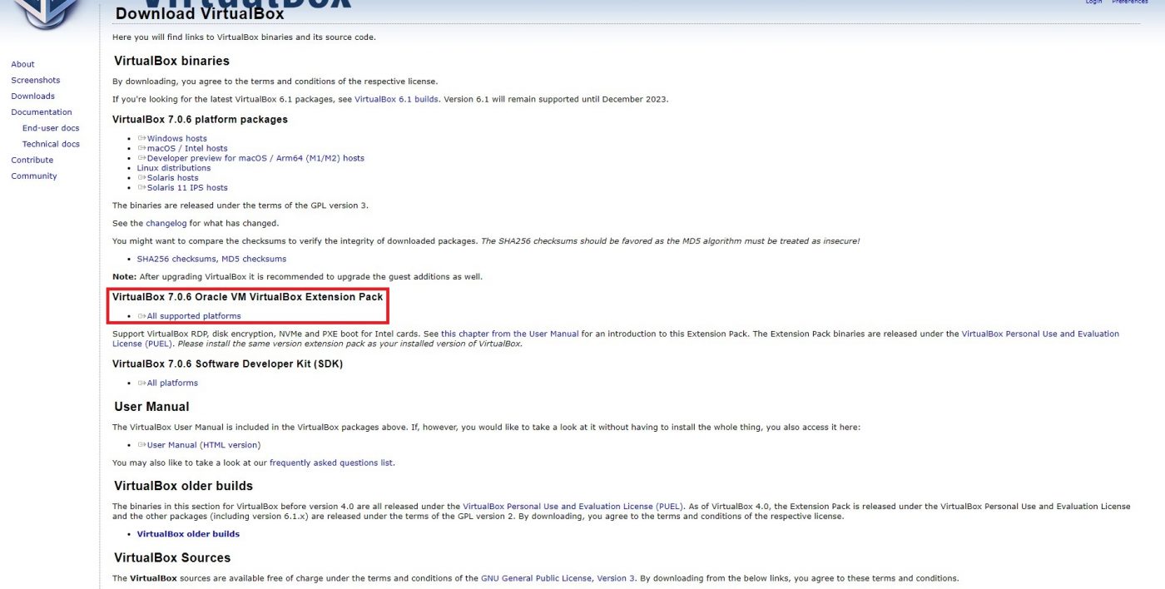Click the 'VirtualBox binaries' heading
Screen dimensions: 1165x589
coord(171,61)
